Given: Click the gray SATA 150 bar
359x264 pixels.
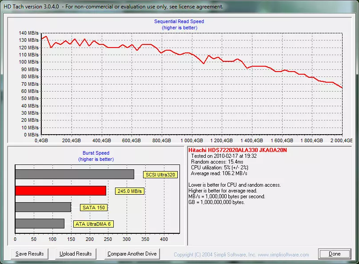Looking at the screenshot, I should (43, 207).
